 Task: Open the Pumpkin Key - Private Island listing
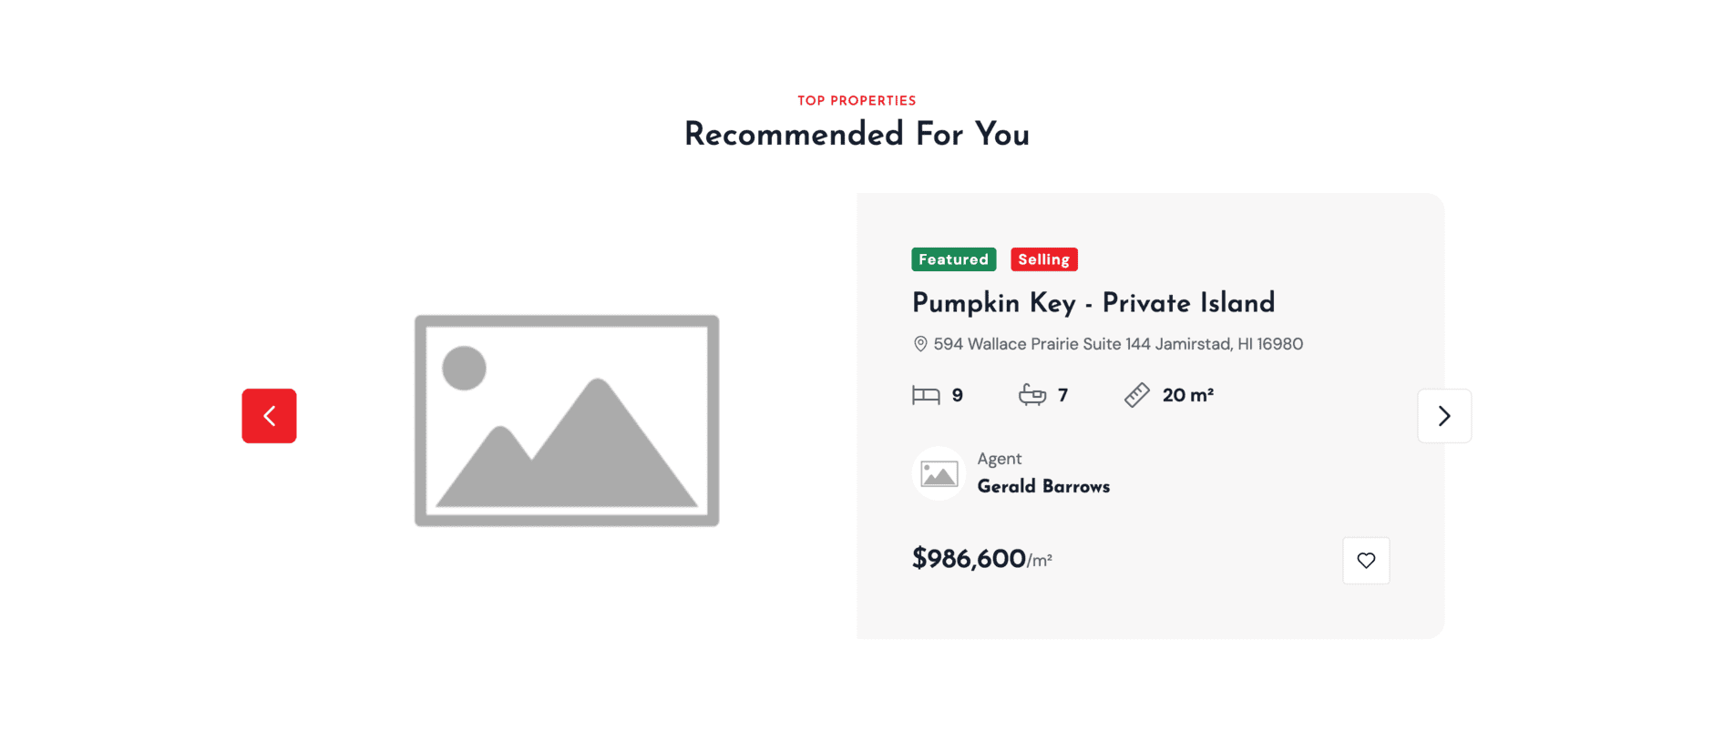[1093, 303]
